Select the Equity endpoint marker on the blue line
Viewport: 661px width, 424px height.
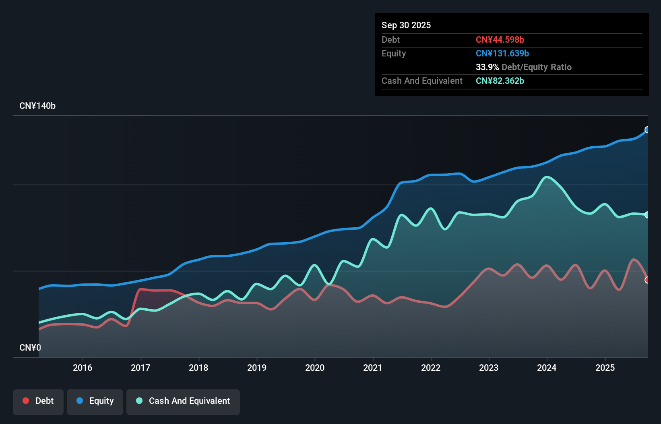click(647, 130)
